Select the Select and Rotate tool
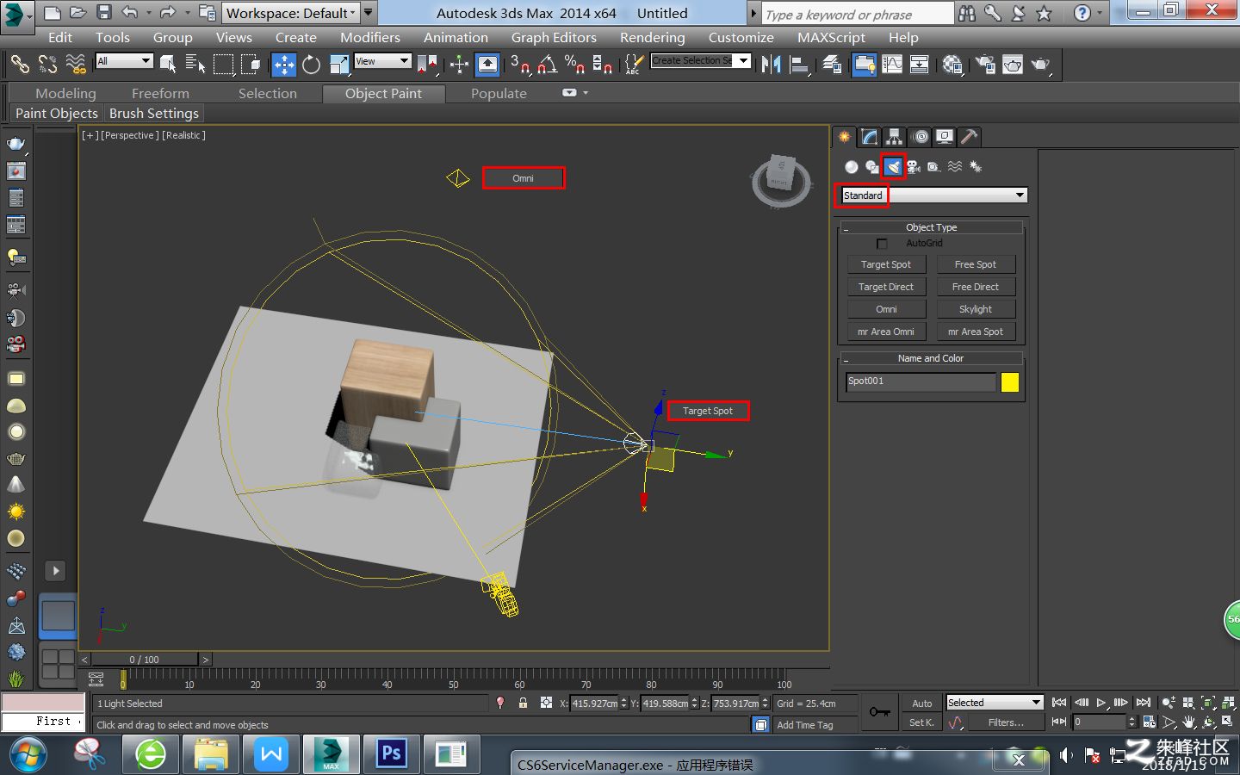 coord(311,65)
